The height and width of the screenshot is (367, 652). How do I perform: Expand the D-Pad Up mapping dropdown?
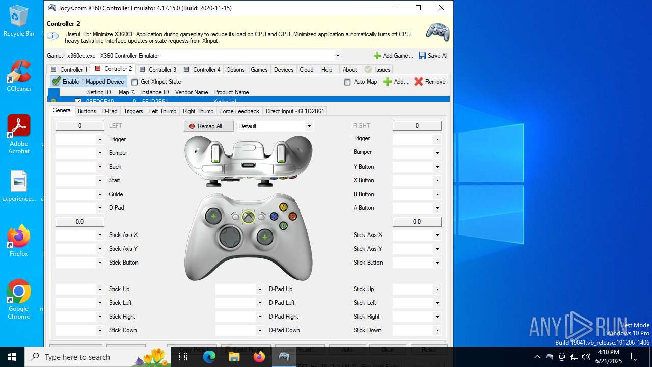(x=260, y=289)
